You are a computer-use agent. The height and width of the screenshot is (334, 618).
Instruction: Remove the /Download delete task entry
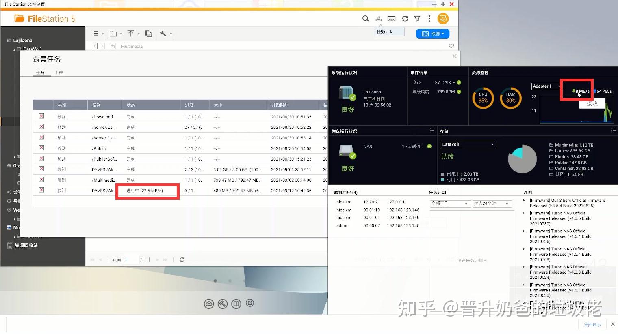pyautogui.click(x=41, y=116)
